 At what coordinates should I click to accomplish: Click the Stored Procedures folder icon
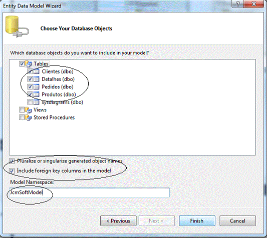(x=29, y=117)
